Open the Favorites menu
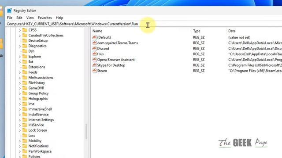This screenshot has width=282, height=158. [45, 18]
